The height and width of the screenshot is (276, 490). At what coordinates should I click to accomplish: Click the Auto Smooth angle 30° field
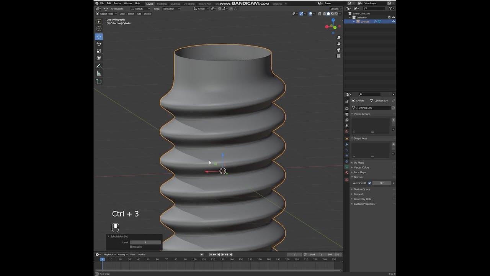381,183
